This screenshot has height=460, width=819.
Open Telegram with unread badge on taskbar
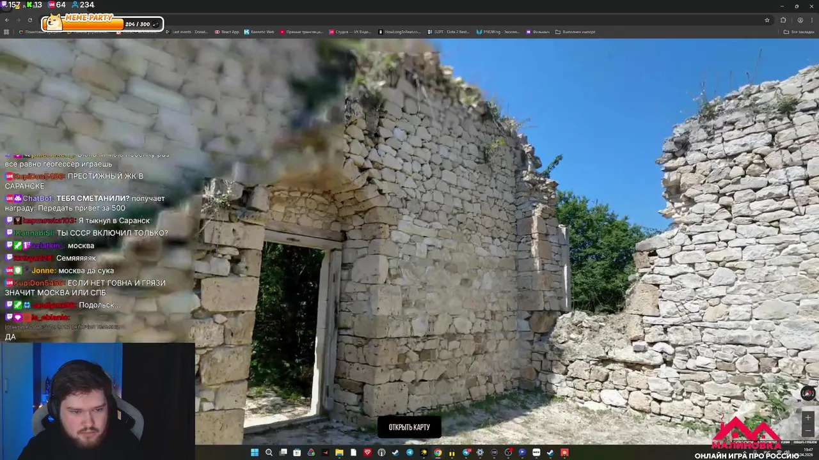pos(466,452)
